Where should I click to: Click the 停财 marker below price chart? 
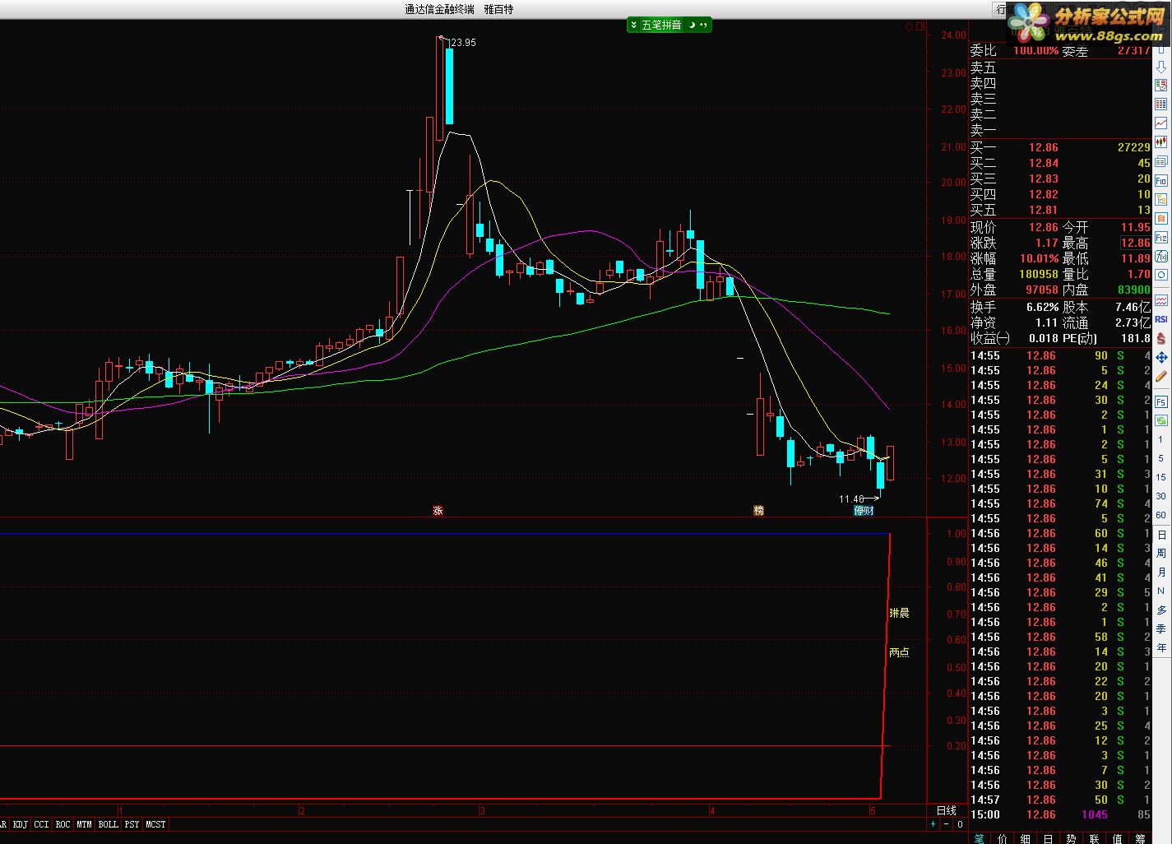(x=864, y=511)
